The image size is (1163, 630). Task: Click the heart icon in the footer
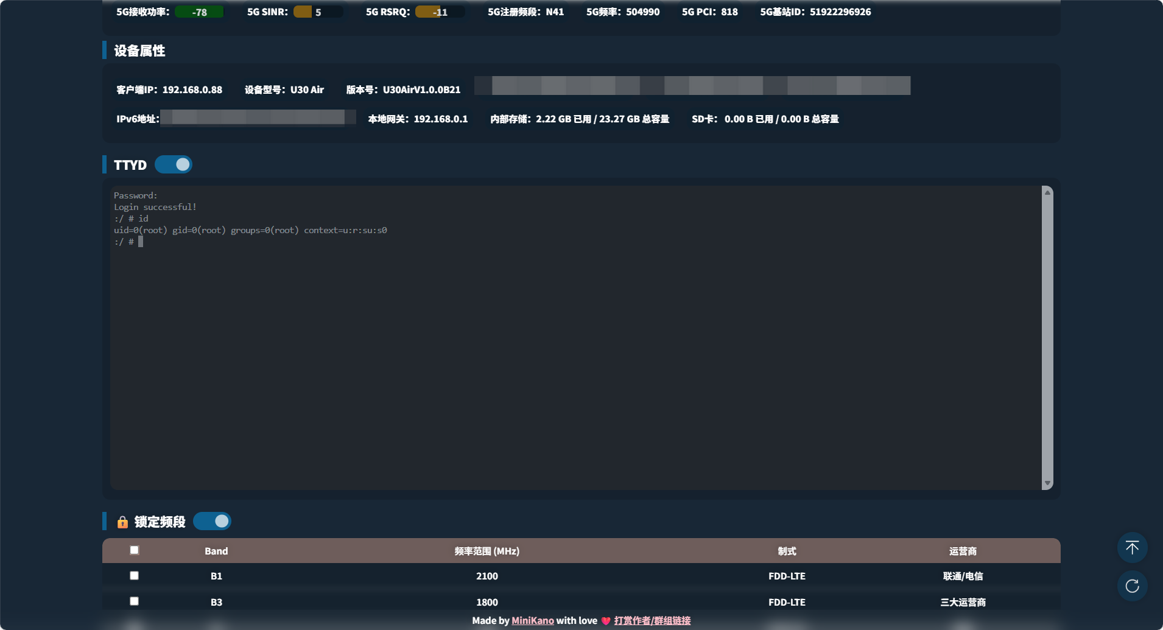click(605, 621)
